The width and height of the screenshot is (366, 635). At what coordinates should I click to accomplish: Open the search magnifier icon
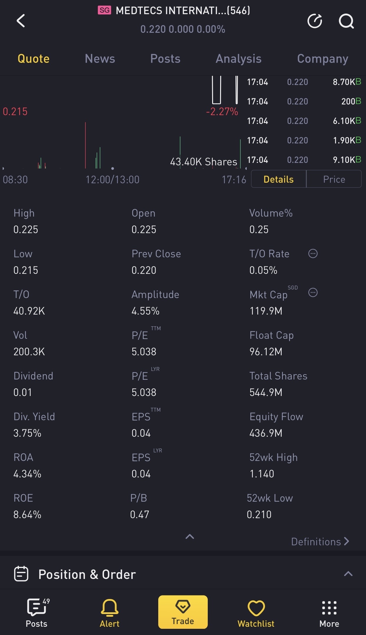click(x=346, y=21)
